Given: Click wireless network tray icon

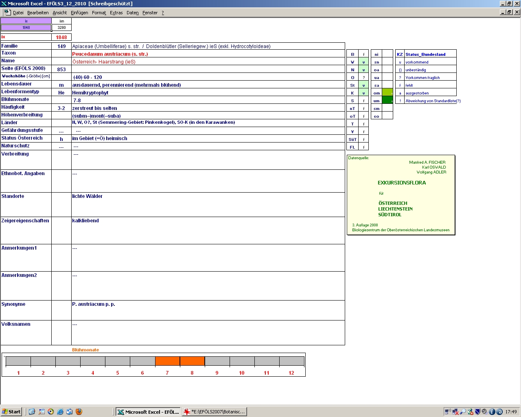Looking at the screenshot, I should click(447, 412).
